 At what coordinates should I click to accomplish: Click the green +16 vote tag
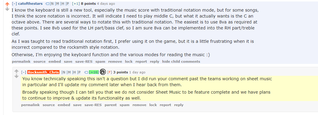tap(94, 72)
